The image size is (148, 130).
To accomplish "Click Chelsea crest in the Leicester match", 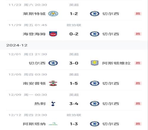I will pos(94,14).
